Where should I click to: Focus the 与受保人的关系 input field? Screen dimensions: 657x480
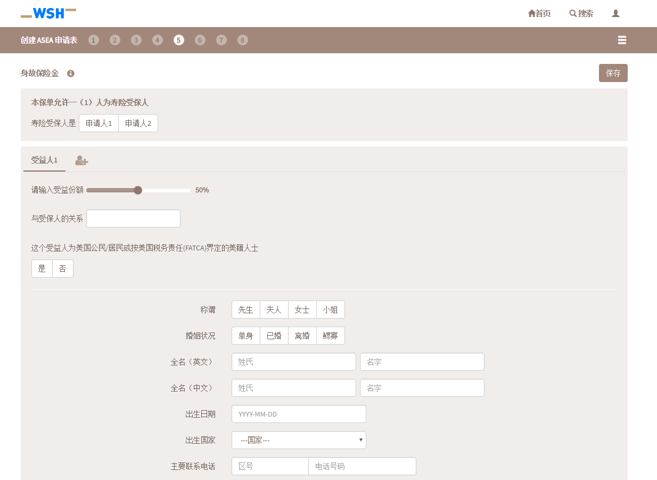tap(133, 218)
